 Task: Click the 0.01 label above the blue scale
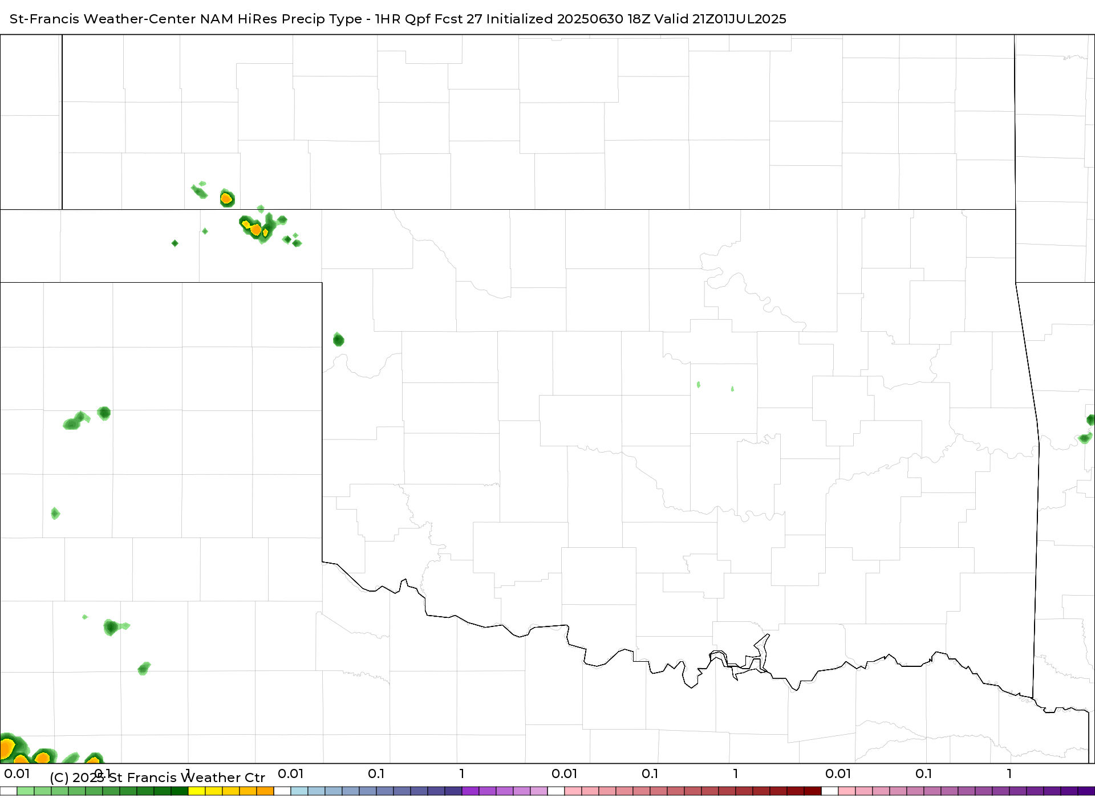tap(291, 774)
